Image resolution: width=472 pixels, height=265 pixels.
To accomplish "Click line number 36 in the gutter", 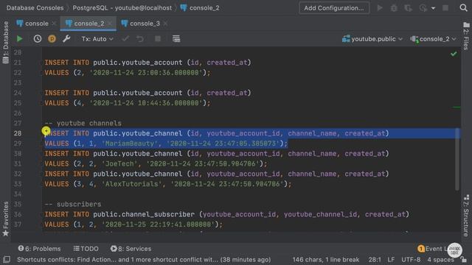I will (18, 214).
